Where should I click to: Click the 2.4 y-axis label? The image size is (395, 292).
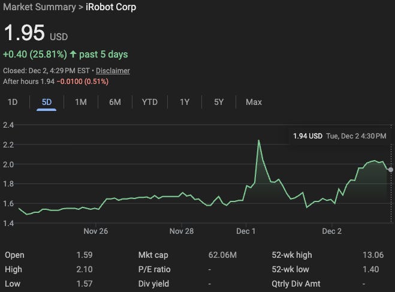tap(8, 125)
